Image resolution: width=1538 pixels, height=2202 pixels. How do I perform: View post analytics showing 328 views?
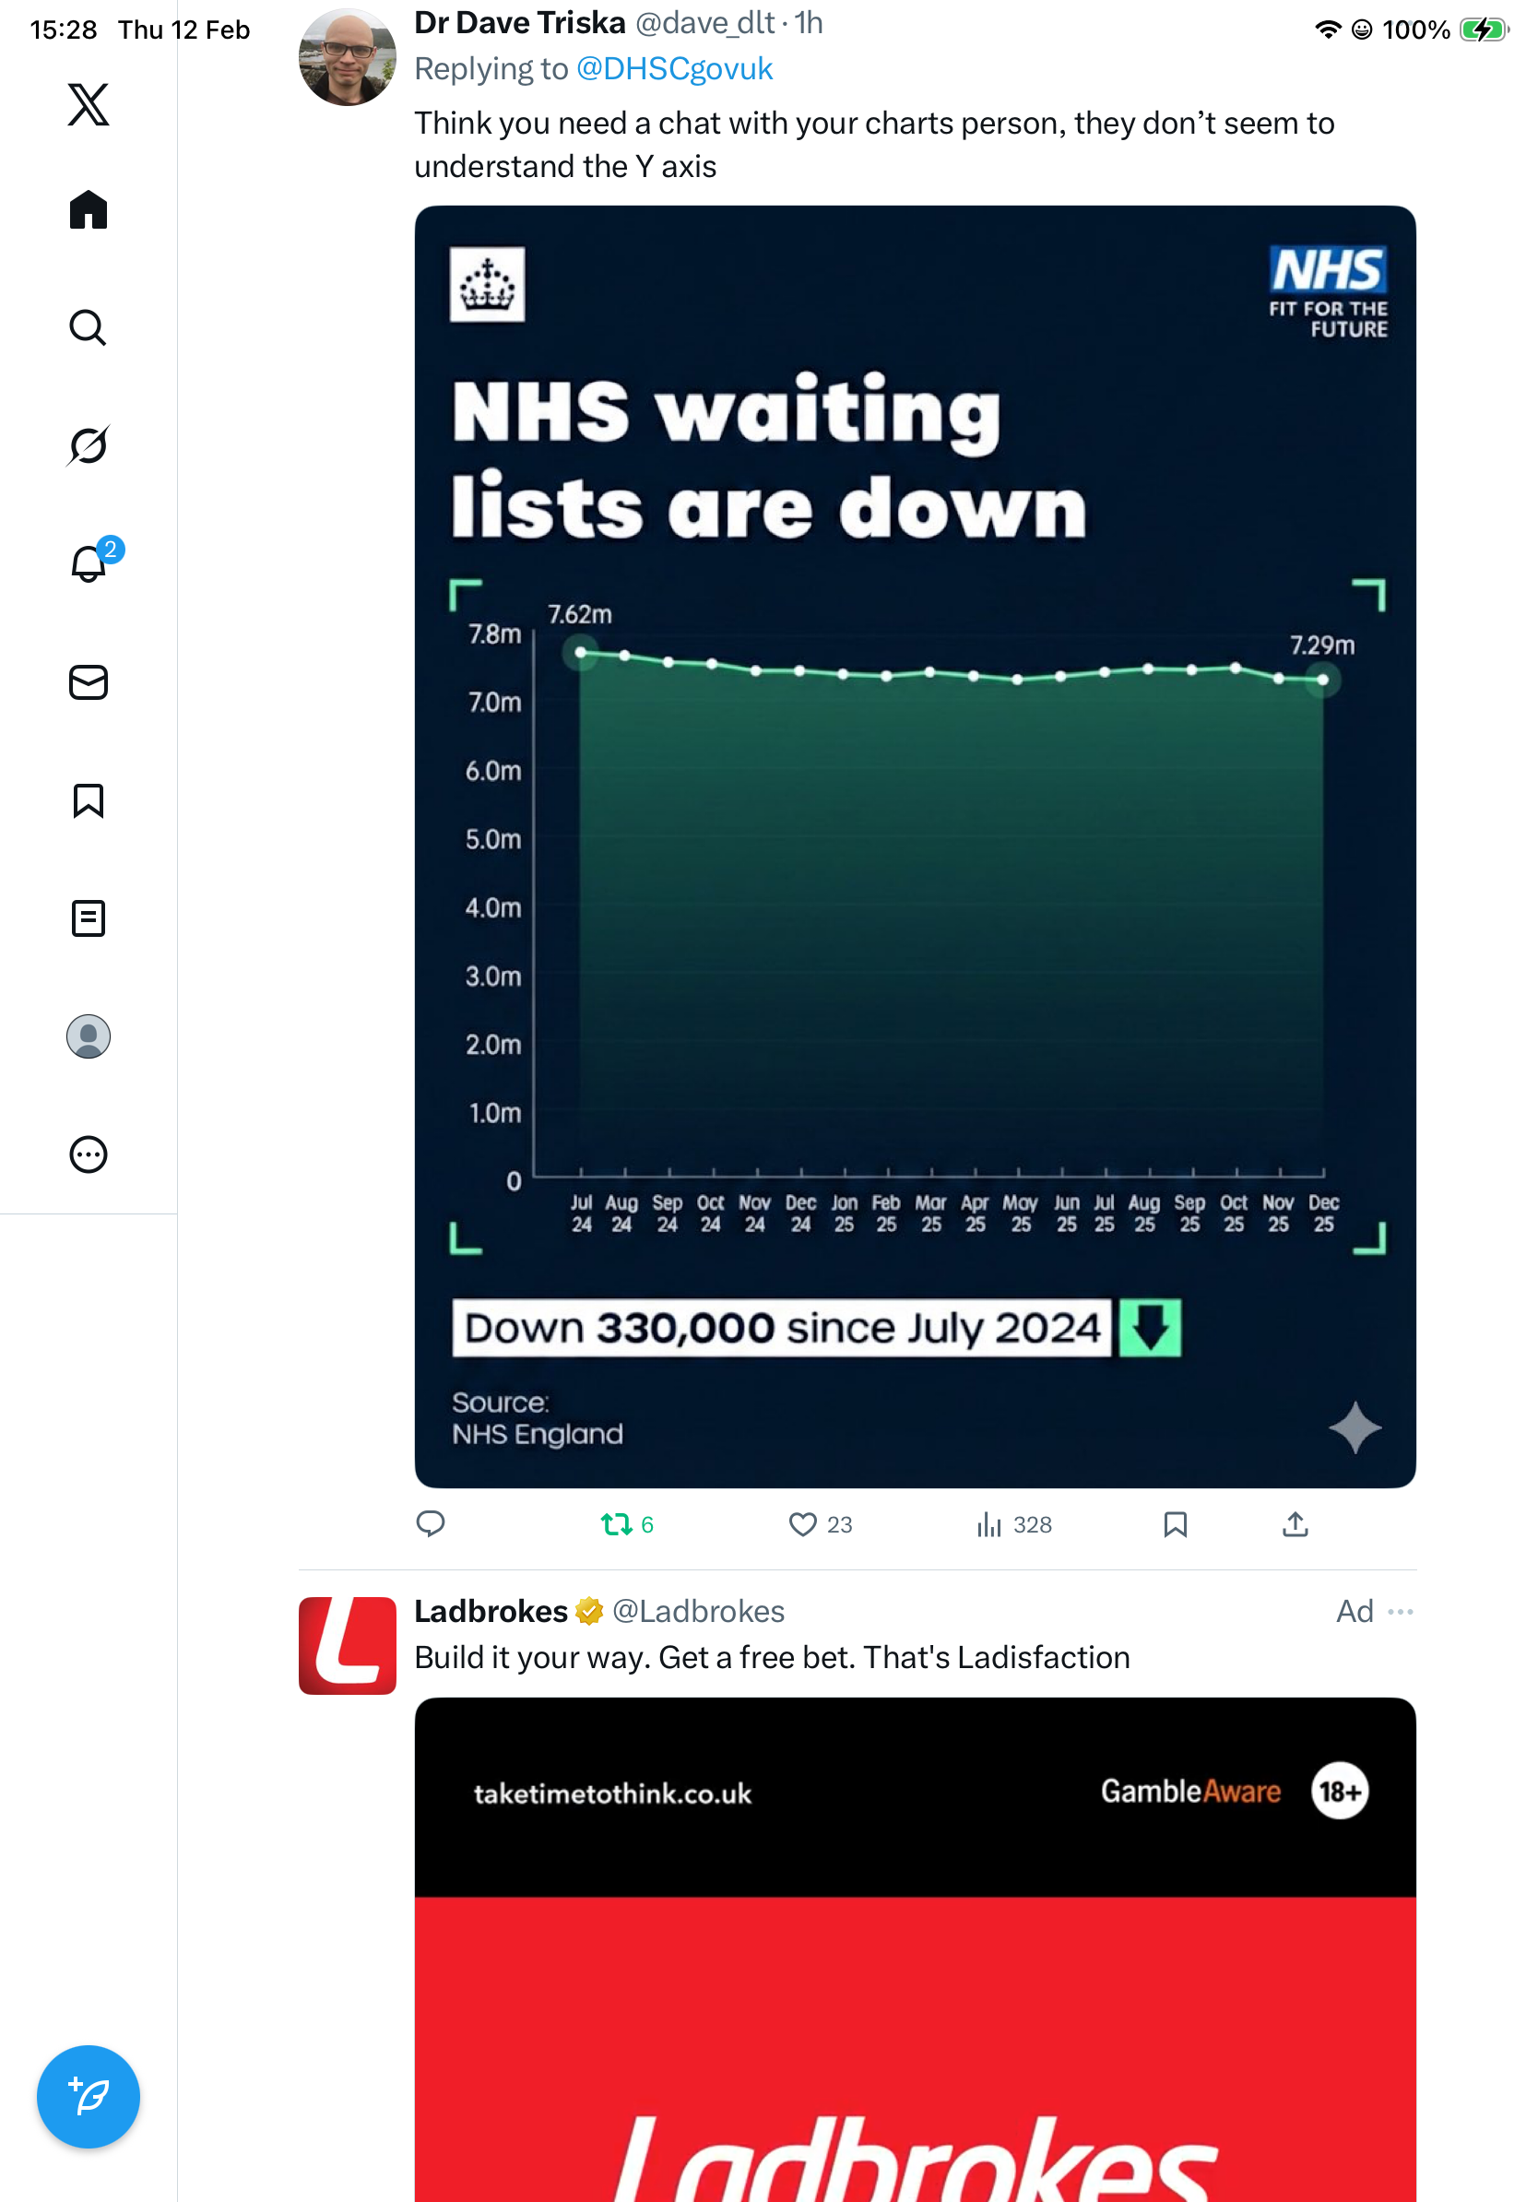988,1524
